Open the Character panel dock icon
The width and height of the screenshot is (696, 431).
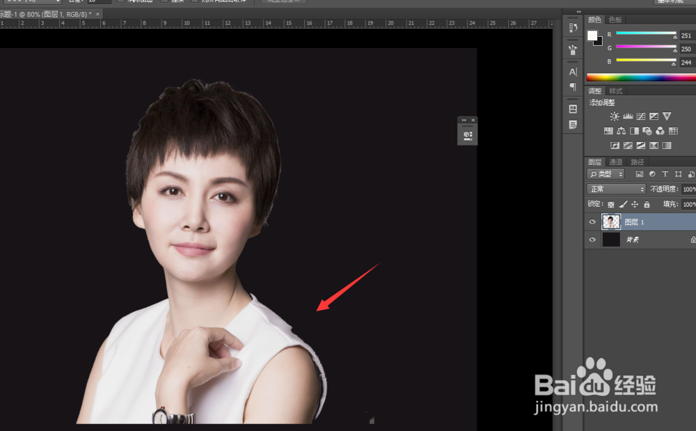click(573, 72)
